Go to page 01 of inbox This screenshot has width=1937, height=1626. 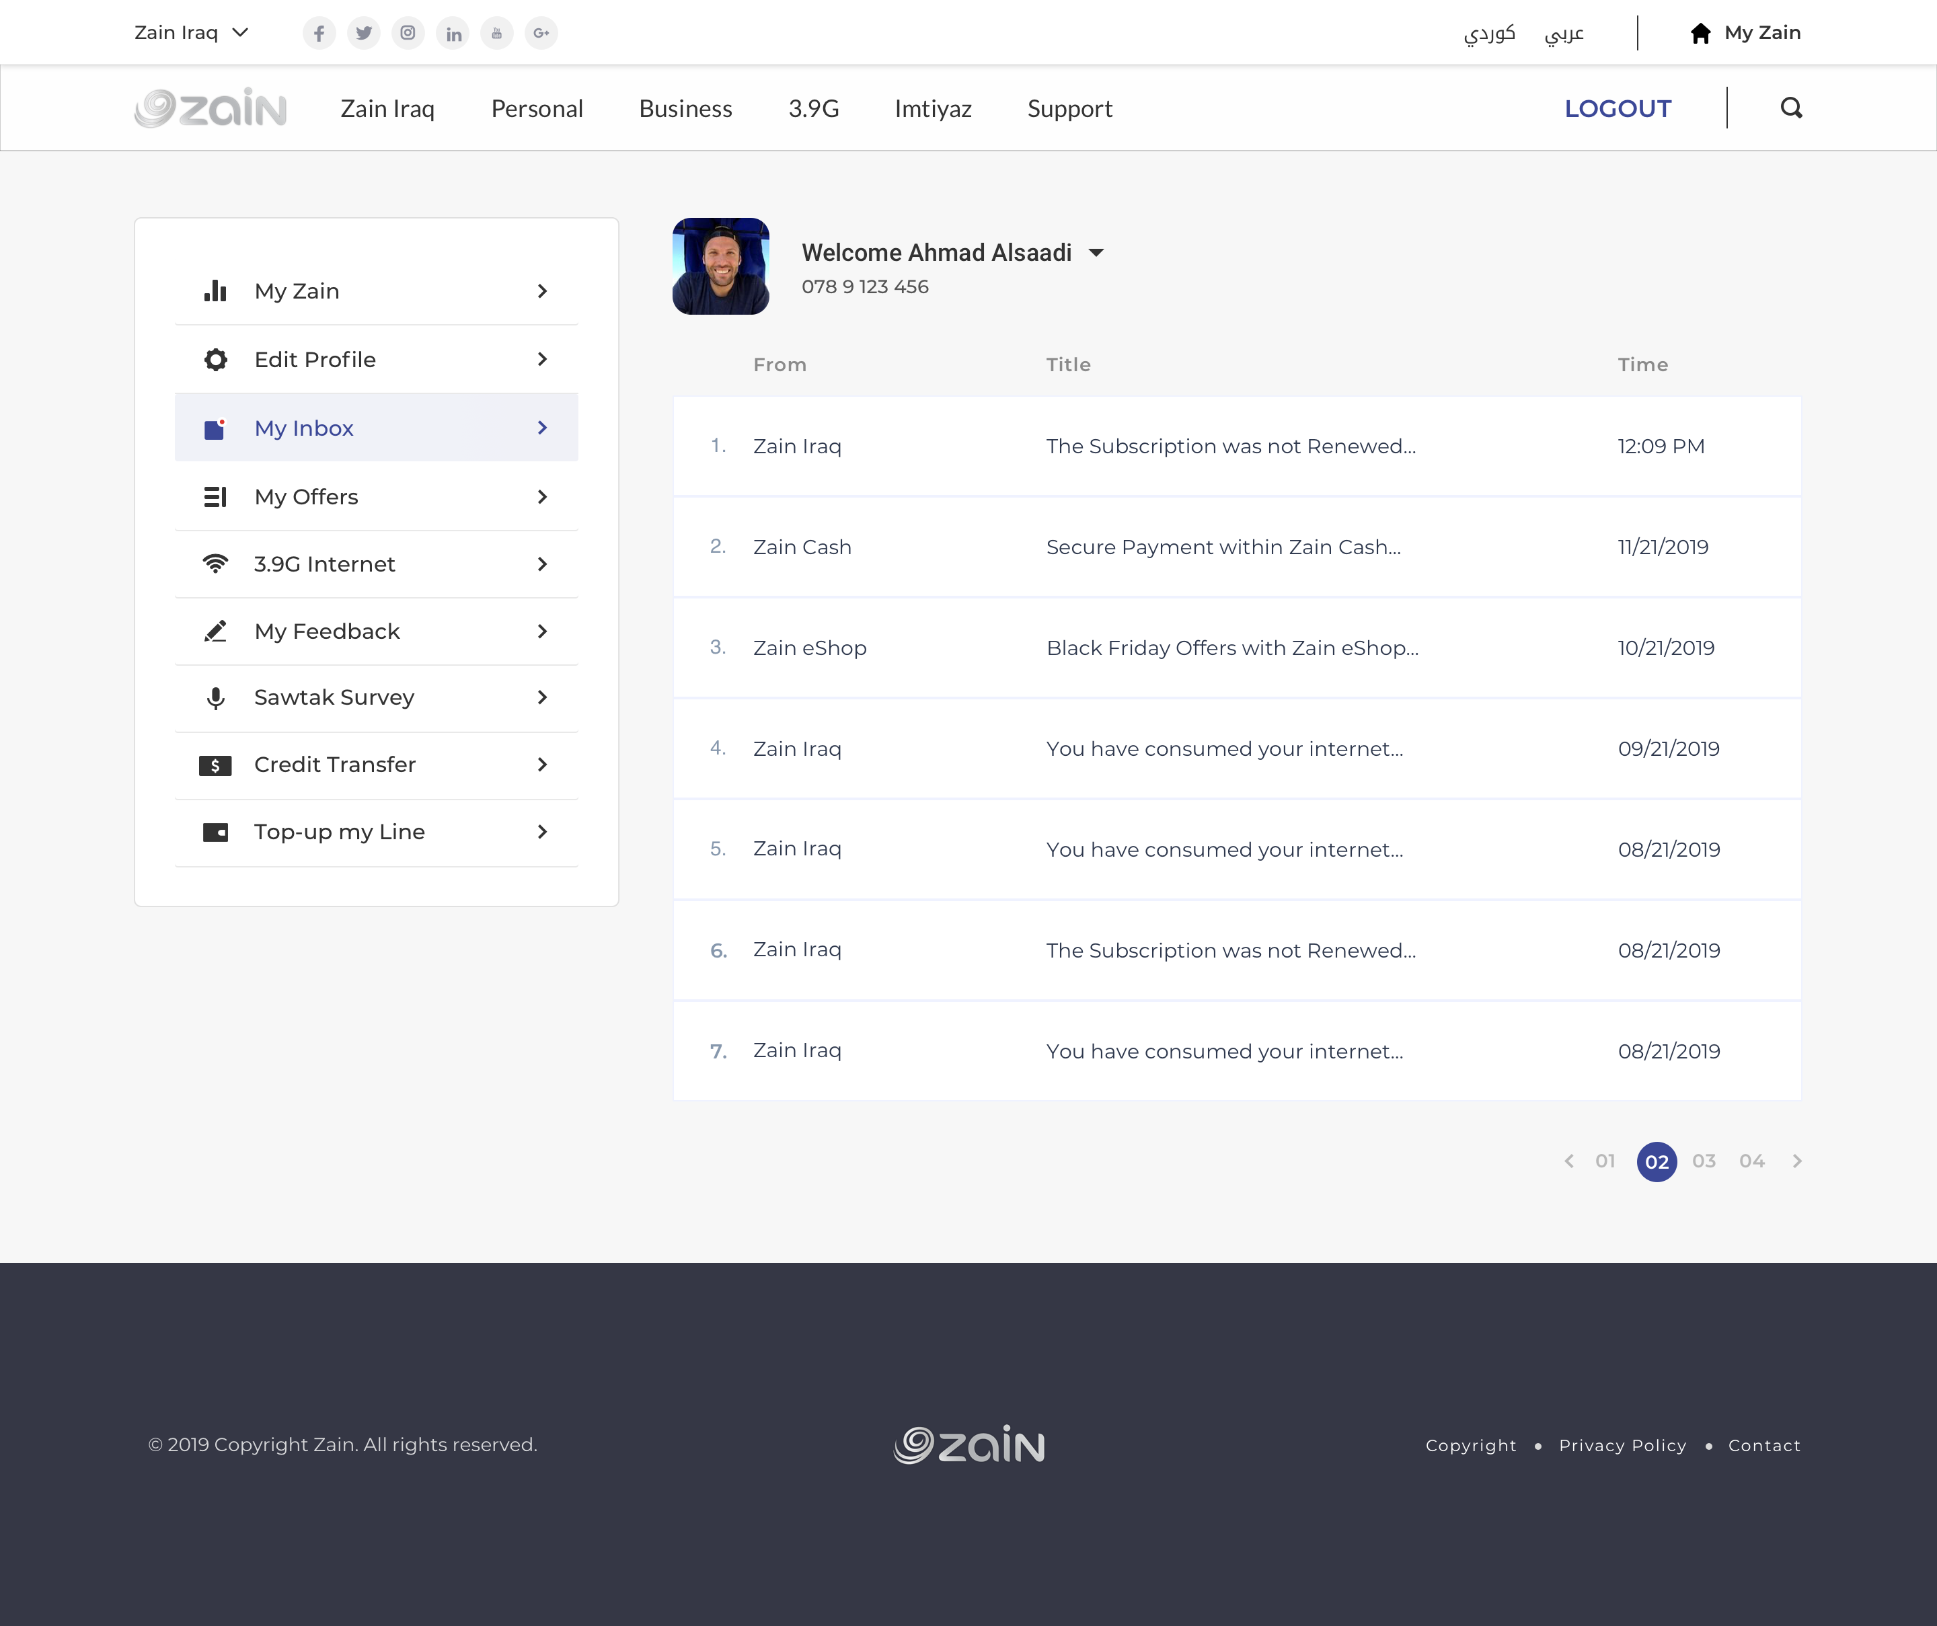coord(1605,1161)
